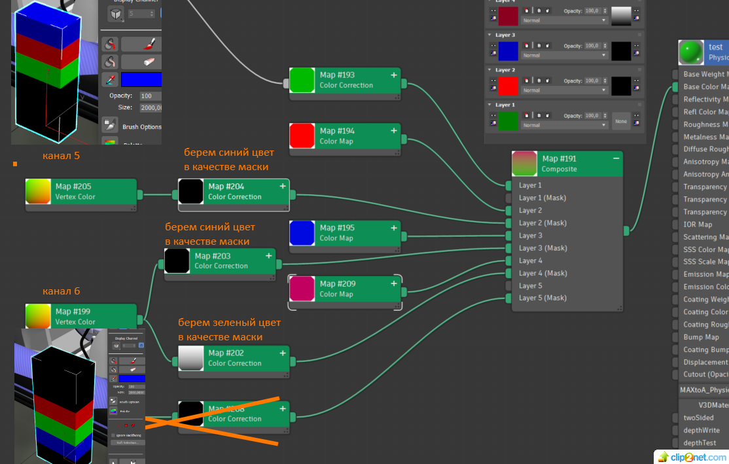This screenshot has width=729, height=464.
Task: Click Layer 4 (Mask) input socket on Composite
Action: (508, 273)
